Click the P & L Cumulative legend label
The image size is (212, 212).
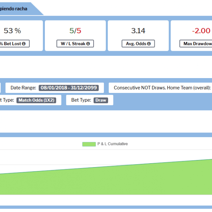pyautogui.click(x=112, y=144)
